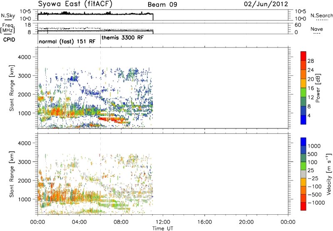This screenshot has height=231, width=333.
Task: Click the '-1000' Velocity color bar label
Action: pyautogui.click(x=316, y=203)
